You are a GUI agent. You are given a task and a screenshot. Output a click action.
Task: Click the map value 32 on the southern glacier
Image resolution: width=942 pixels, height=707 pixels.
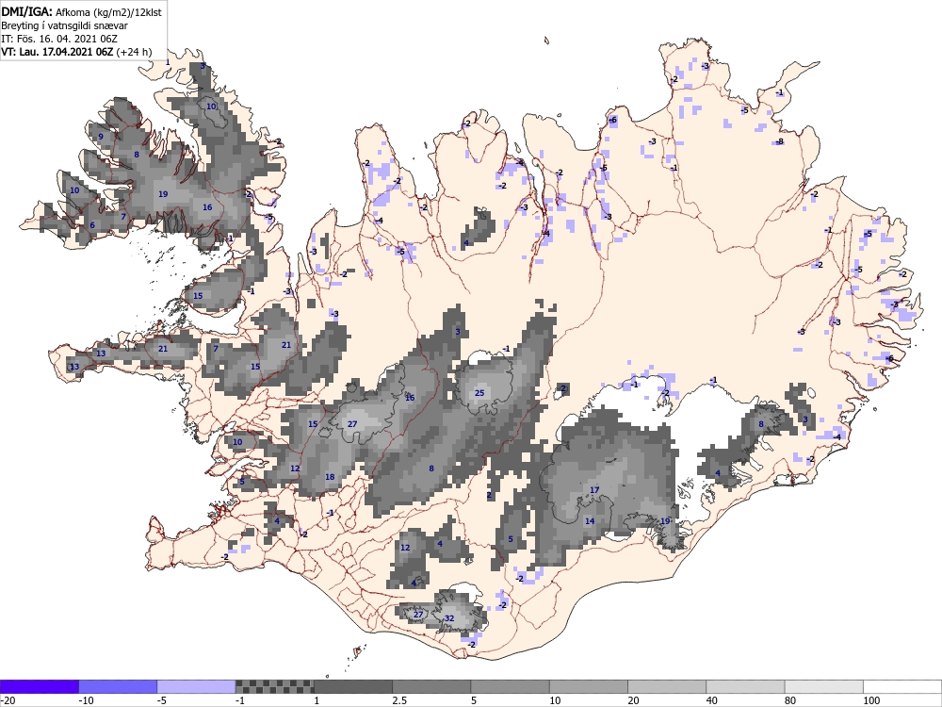point(449,618)
